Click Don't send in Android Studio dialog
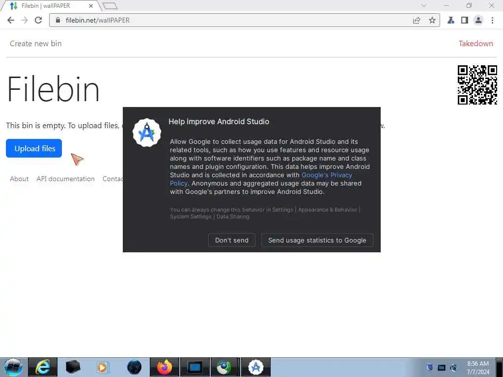This screenshot has width=503, height=377. click(232, 240)
